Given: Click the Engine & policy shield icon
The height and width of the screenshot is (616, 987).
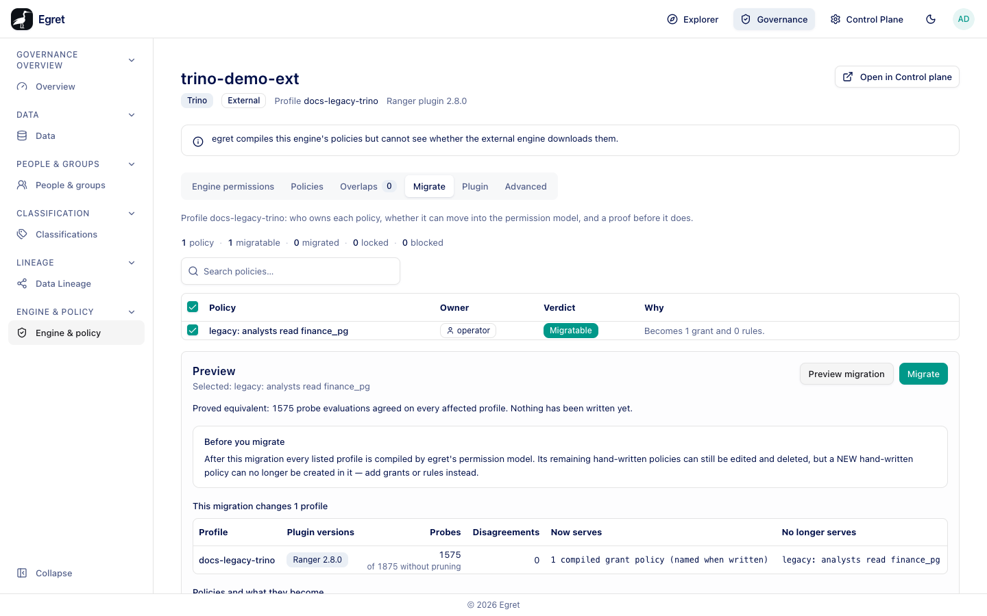Looking at the screenshot, I should pos(22,333).
